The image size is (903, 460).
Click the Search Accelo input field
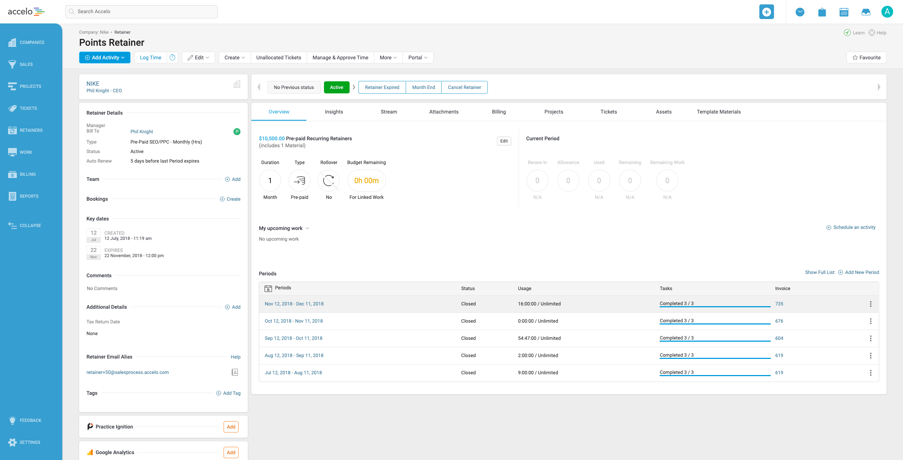pyautogui.click(x=141, y=12)
